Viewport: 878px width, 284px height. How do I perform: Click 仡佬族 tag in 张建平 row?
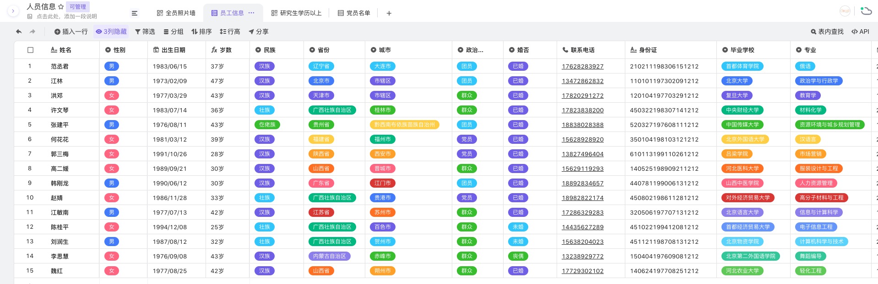(267, 125)
